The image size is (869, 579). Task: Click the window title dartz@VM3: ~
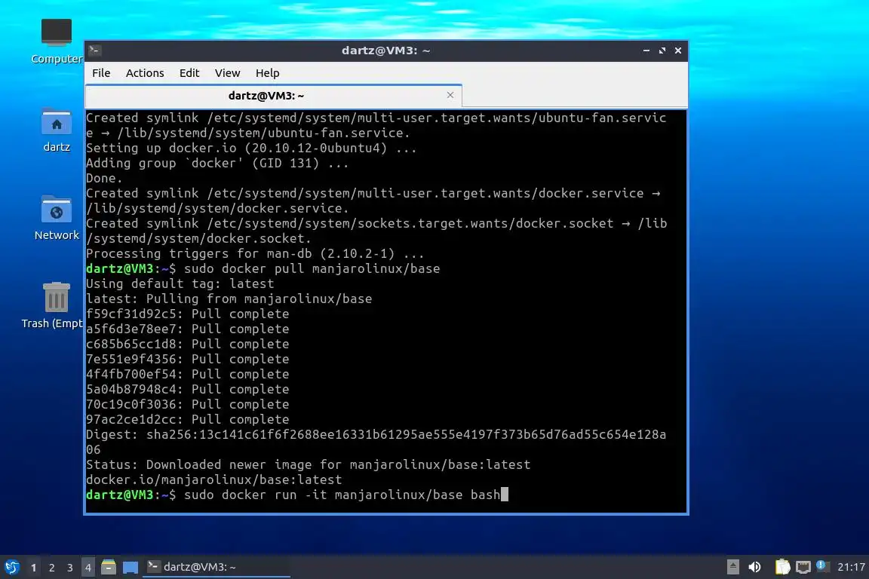[x=385, y=51]
